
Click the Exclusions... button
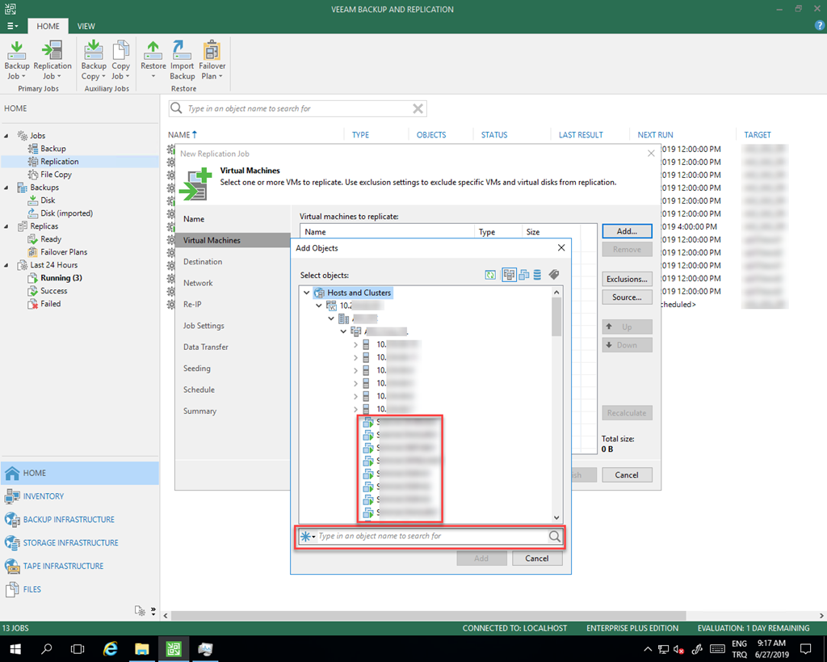coord(627,279)
